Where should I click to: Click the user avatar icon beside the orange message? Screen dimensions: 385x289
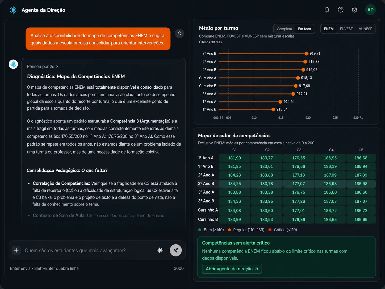click(x=179, y=34)
